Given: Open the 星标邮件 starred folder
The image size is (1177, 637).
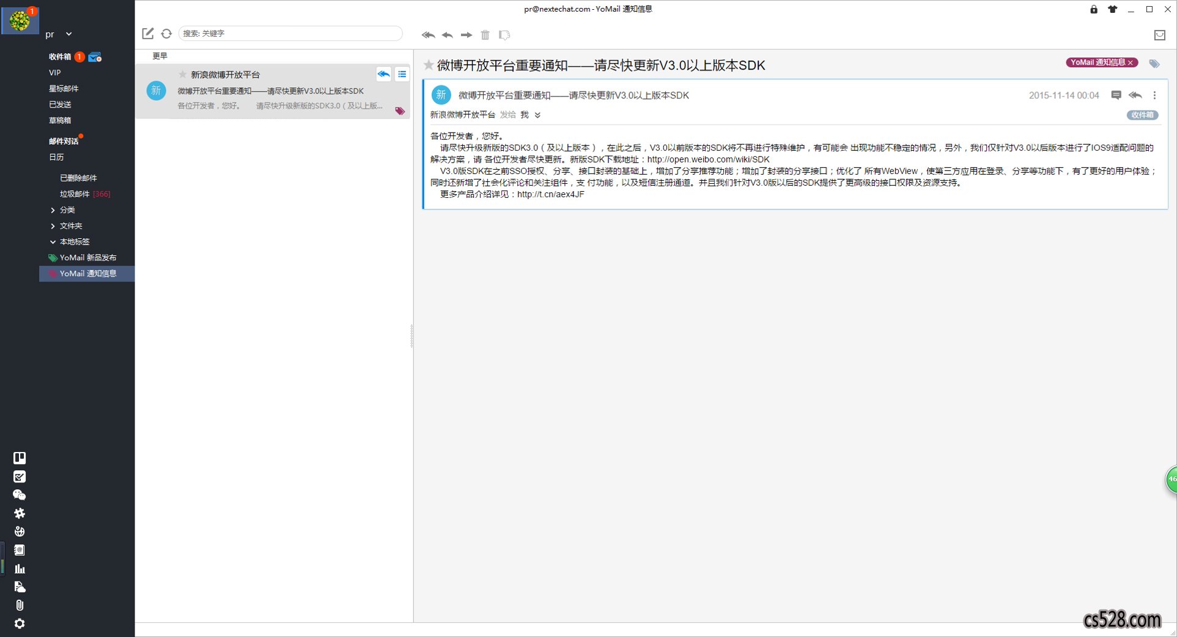Looking at the screenshot, I should 64,89.
